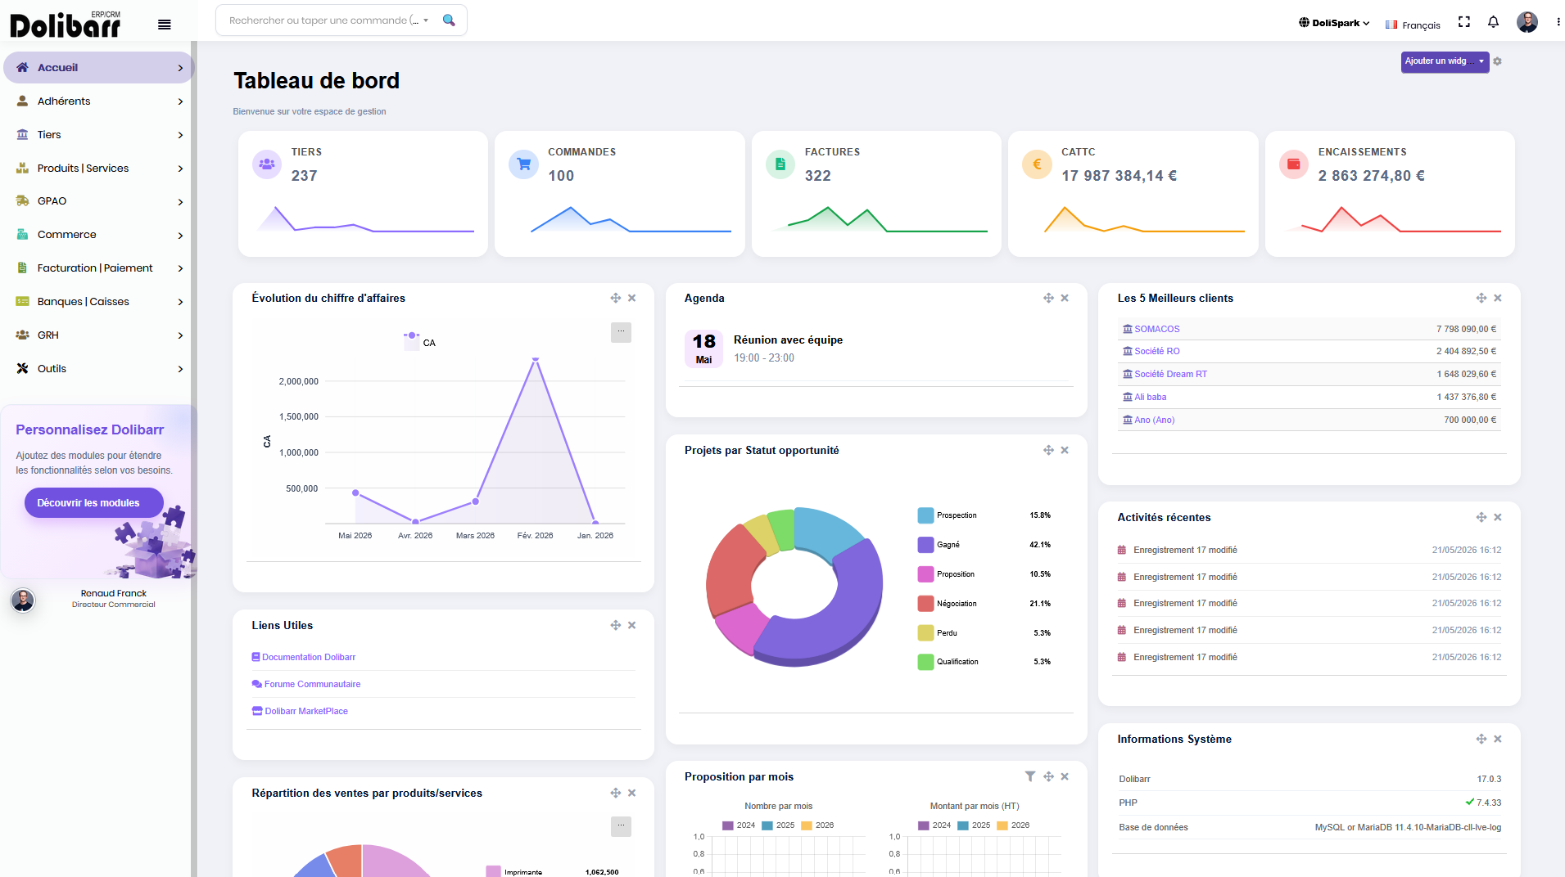1565x877 pixels.
Task: Click the Factures document icon
Action: click(x=780, y=164)
